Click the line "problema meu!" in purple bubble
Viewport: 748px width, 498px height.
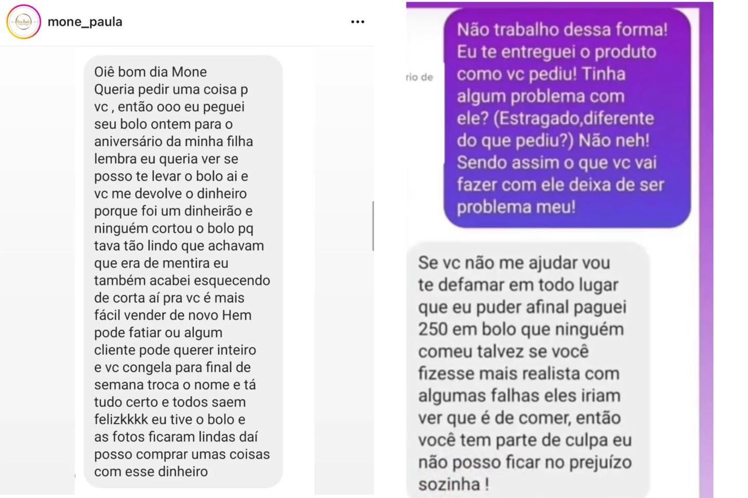(x=516, y=207)
